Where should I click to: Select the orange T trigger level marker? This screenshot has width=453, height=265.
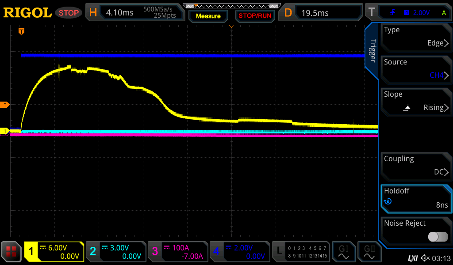point(5,105)
